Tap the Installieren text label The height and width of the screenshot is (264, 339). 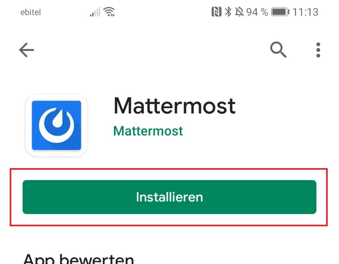click(169, 197)
